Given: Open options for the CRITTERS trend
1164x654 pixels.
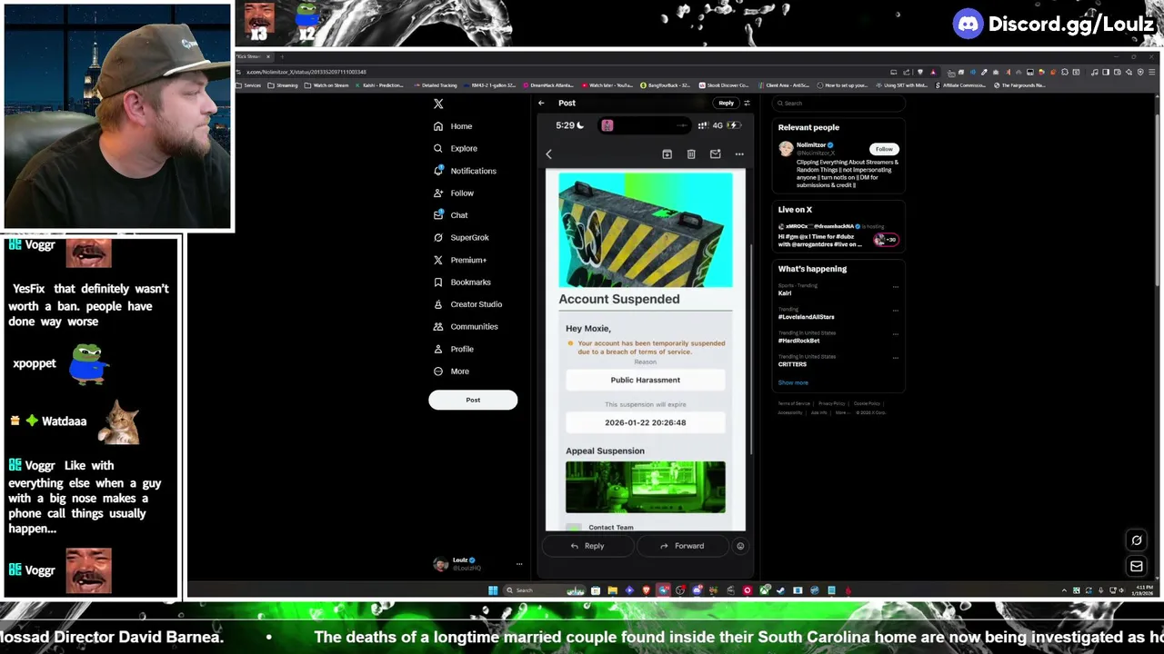Looking at the screenshot, I should (895, 358).
